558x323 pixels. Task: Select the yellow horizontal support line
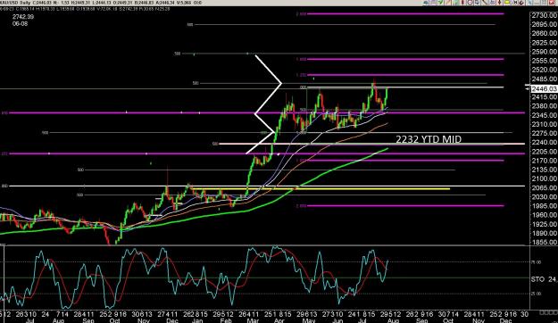[321, 189]
